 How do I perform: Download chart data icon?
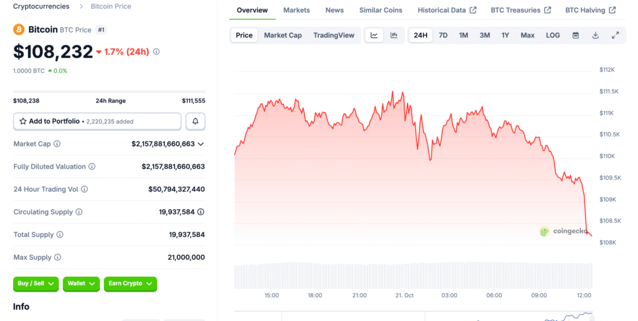click(x=596, y=36)
